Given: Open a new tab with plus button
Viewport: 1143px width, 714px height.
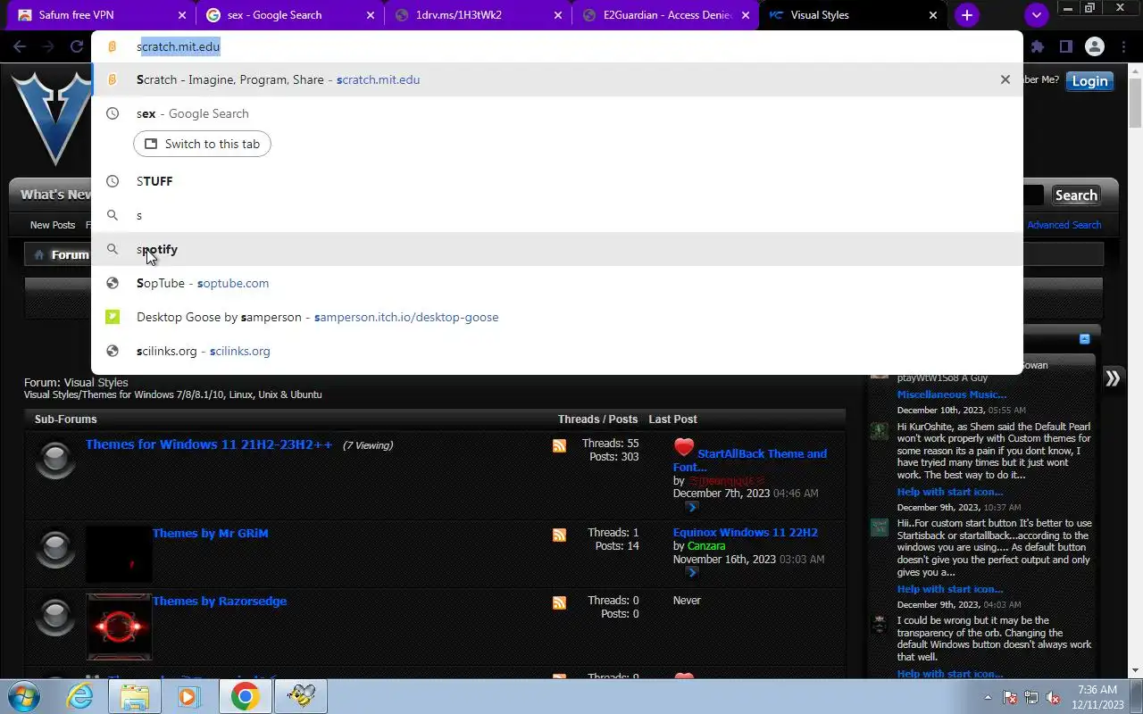Looking at the screenshot, I should tap(967, 15).
